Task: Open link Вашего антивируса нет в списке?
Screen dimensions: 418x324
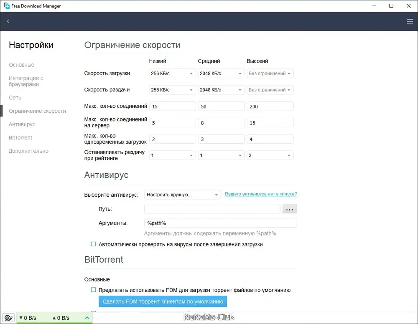Action: pyautogui.click(x=261, y=194)
